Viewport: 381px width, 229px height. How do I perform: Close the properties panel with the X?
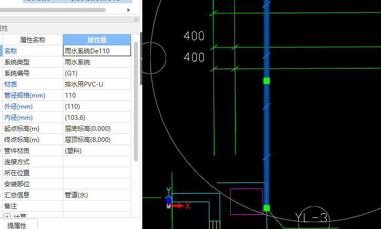pos(136,20)
